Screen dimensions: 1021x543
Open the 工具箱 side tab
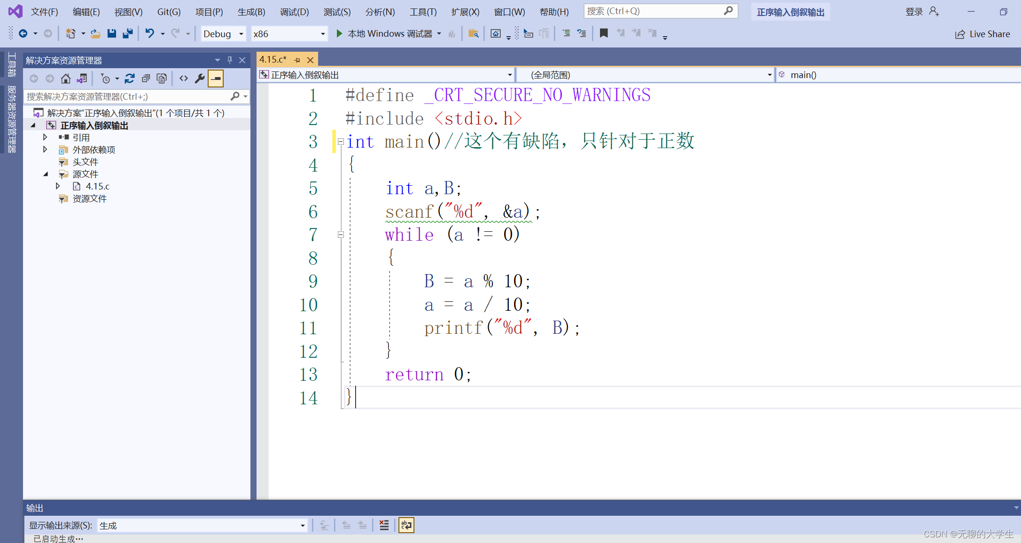tap(12, 64)
